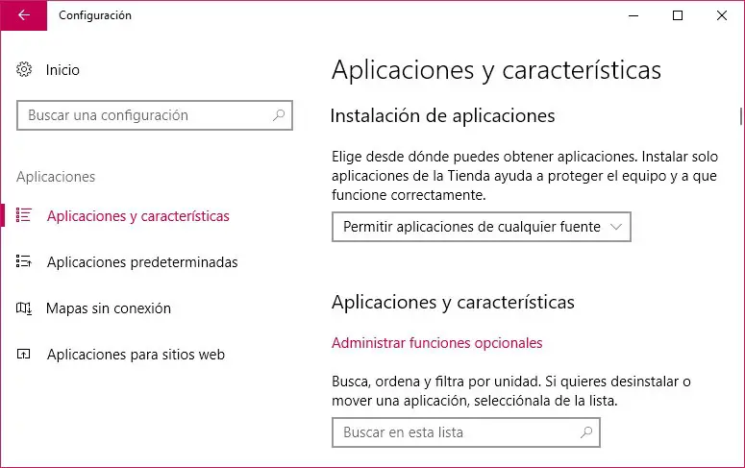This screenshot has width=745, height=468.
Task: Click the Aplicaciones predeterminadas icon
Action: tap(25, 262)
